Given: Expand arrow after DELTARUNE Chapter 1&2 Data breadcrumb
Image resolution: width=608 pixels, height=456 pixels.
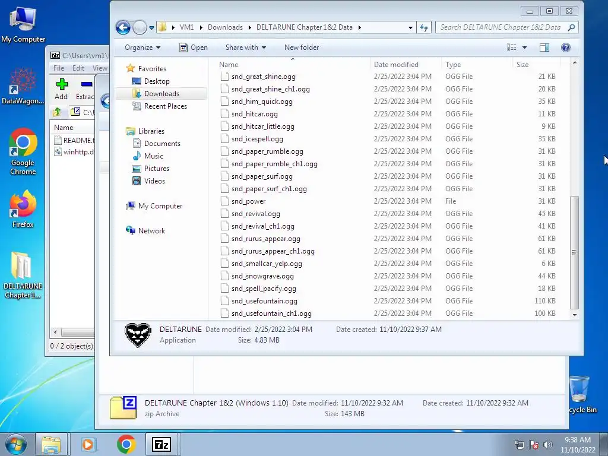Looking at the screenshot, I should click(x=360, y=27).
